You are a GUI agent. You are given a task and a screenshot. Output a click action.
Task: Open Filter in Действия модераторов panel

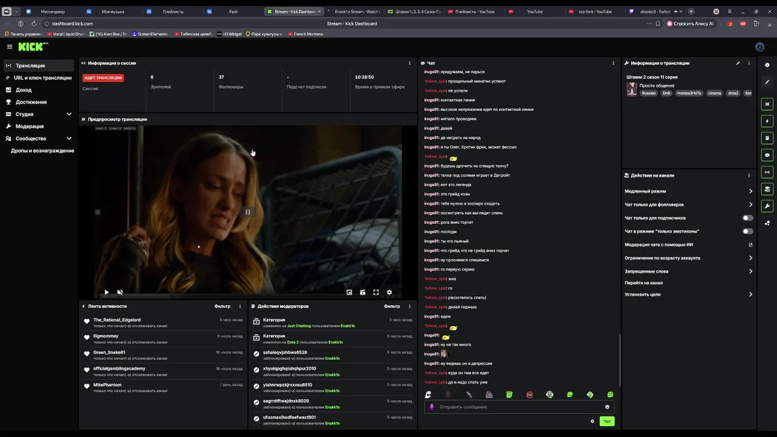[392, 307]
